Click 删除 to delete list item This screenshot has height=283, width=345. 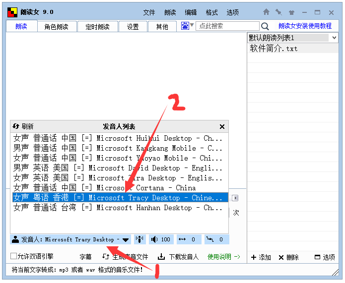click(x=288, y=257)
